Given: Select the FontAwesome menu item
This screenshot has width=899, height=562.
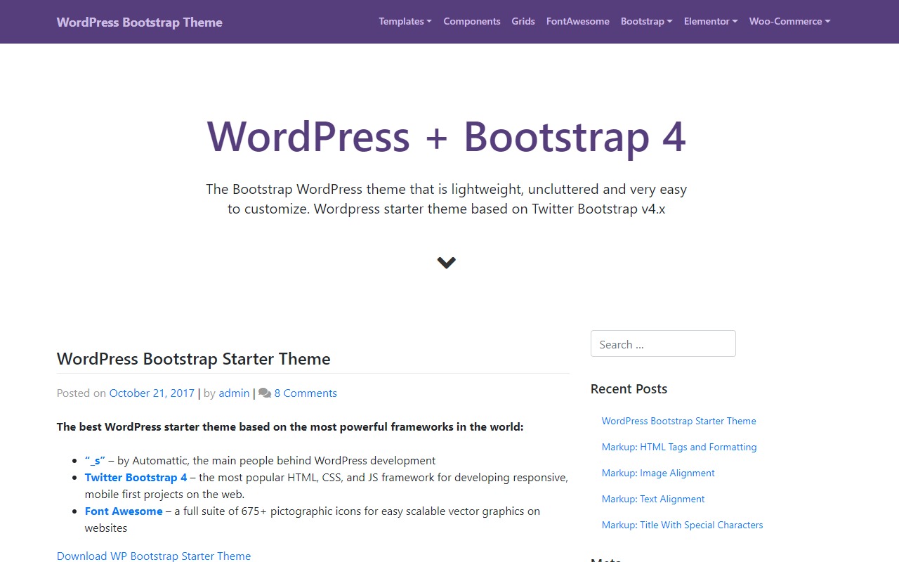Looking at the screenshot, I should point(578,21).
